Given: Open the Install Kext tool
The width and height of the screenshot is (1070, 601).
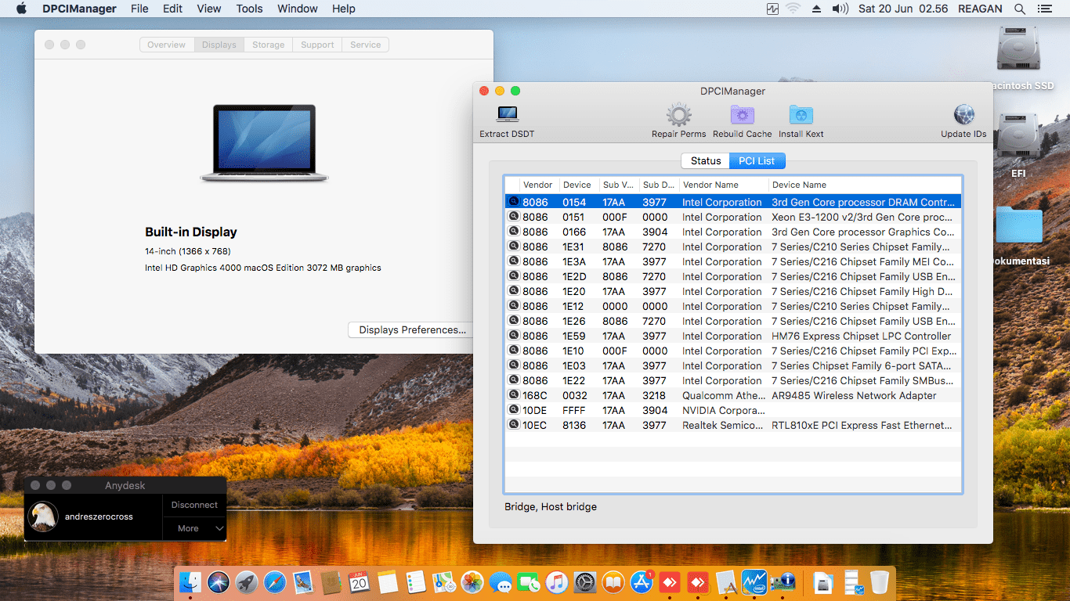Looking at the screenshot, I should [x=801, y=115].
